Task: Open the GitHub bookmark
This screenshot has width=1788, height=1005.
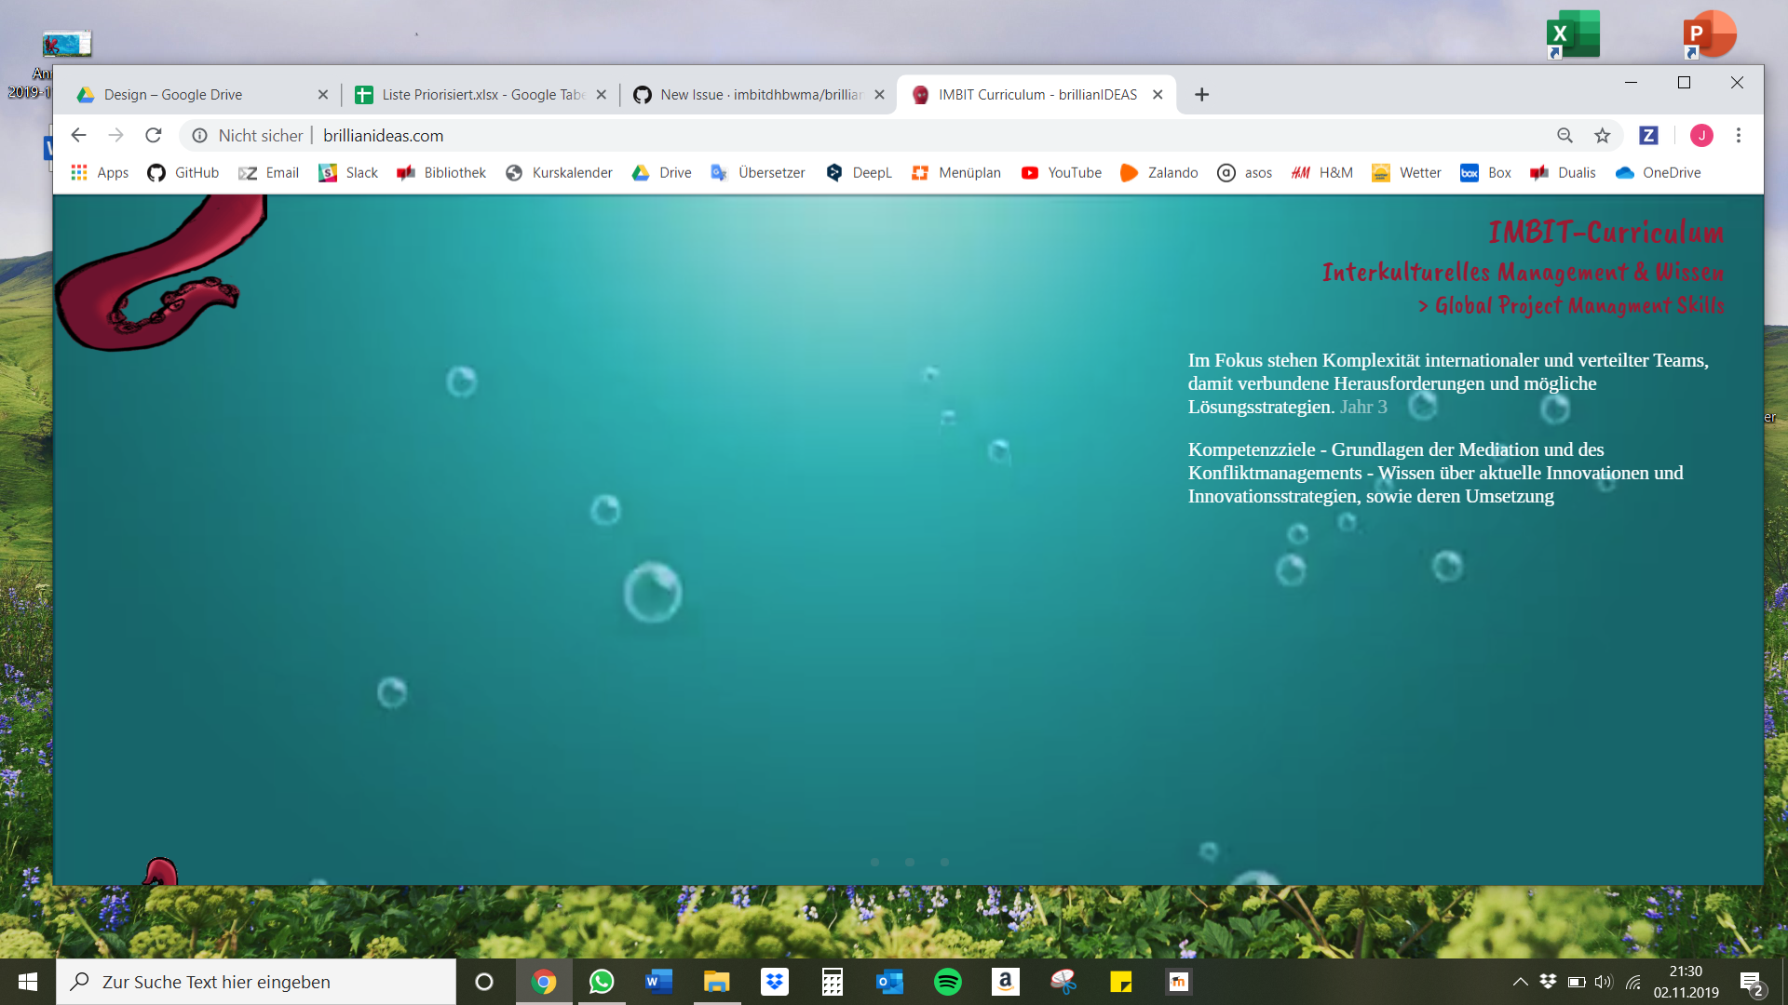Action: click(x=183, y=172)
